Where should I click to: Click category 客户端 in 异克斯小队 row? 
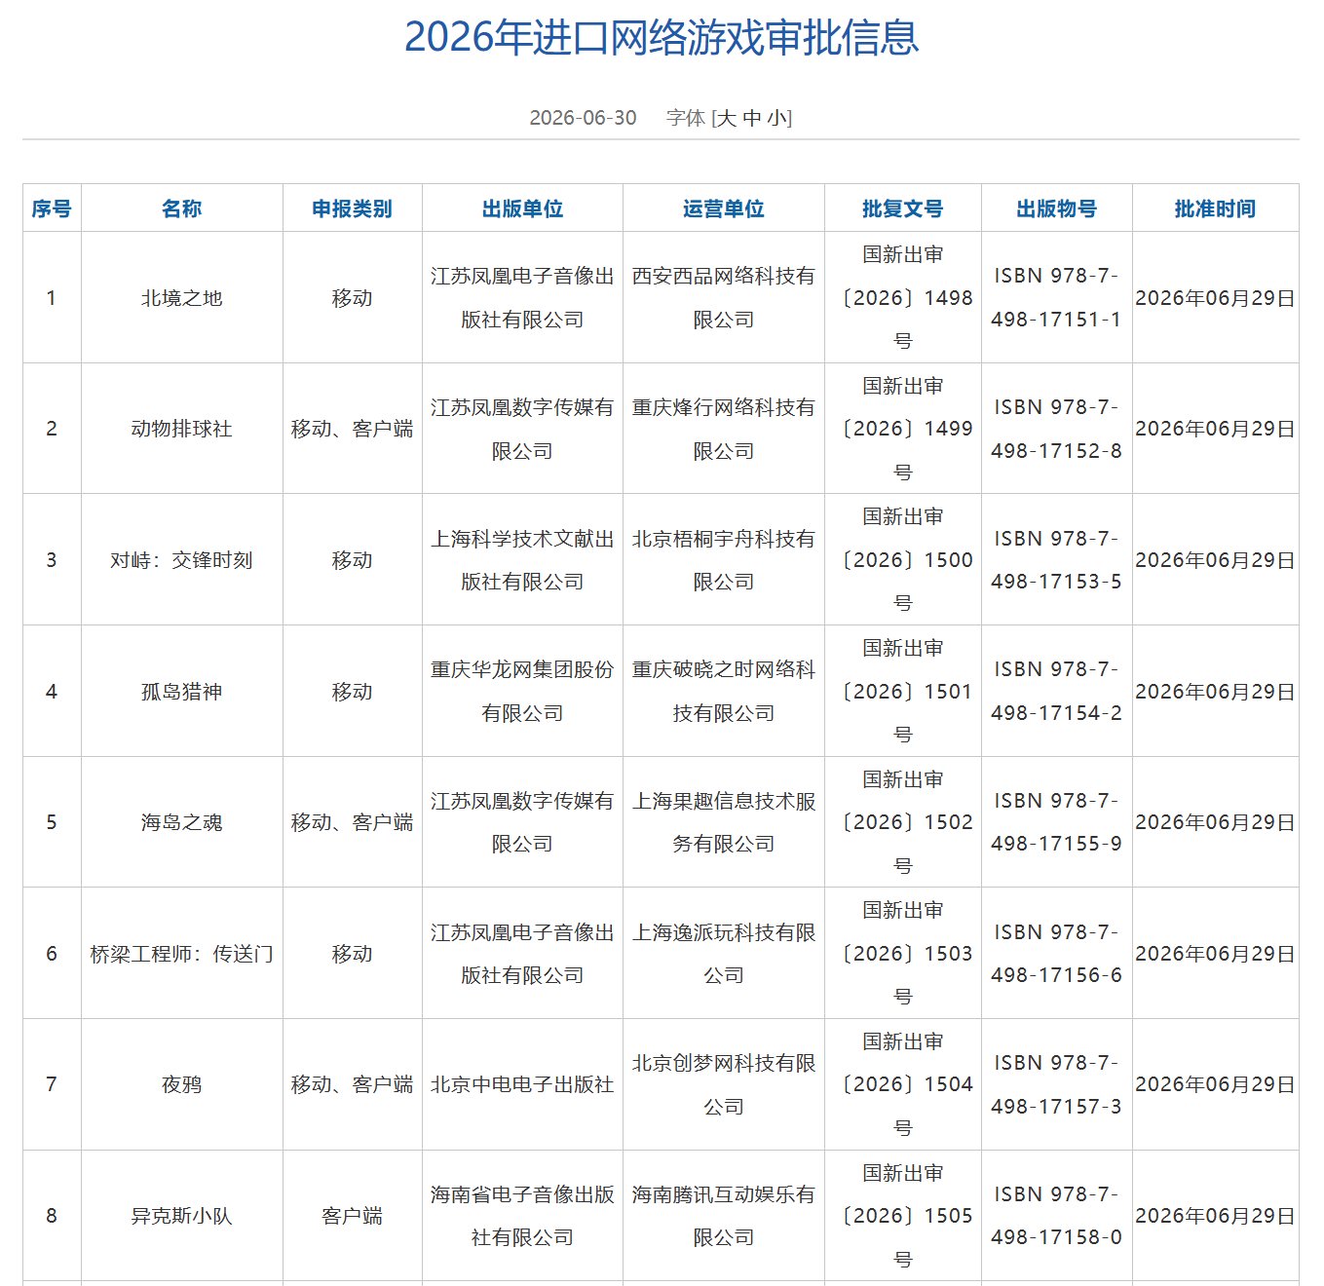click(352, 1216)
